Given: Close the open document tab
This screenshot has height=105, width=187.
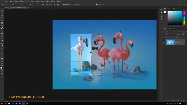Looking at the screenshot, I should (x=28, y=8).
